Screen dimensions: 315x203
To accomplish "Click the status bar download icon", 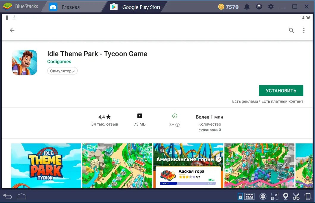I will tap(14, 18).
